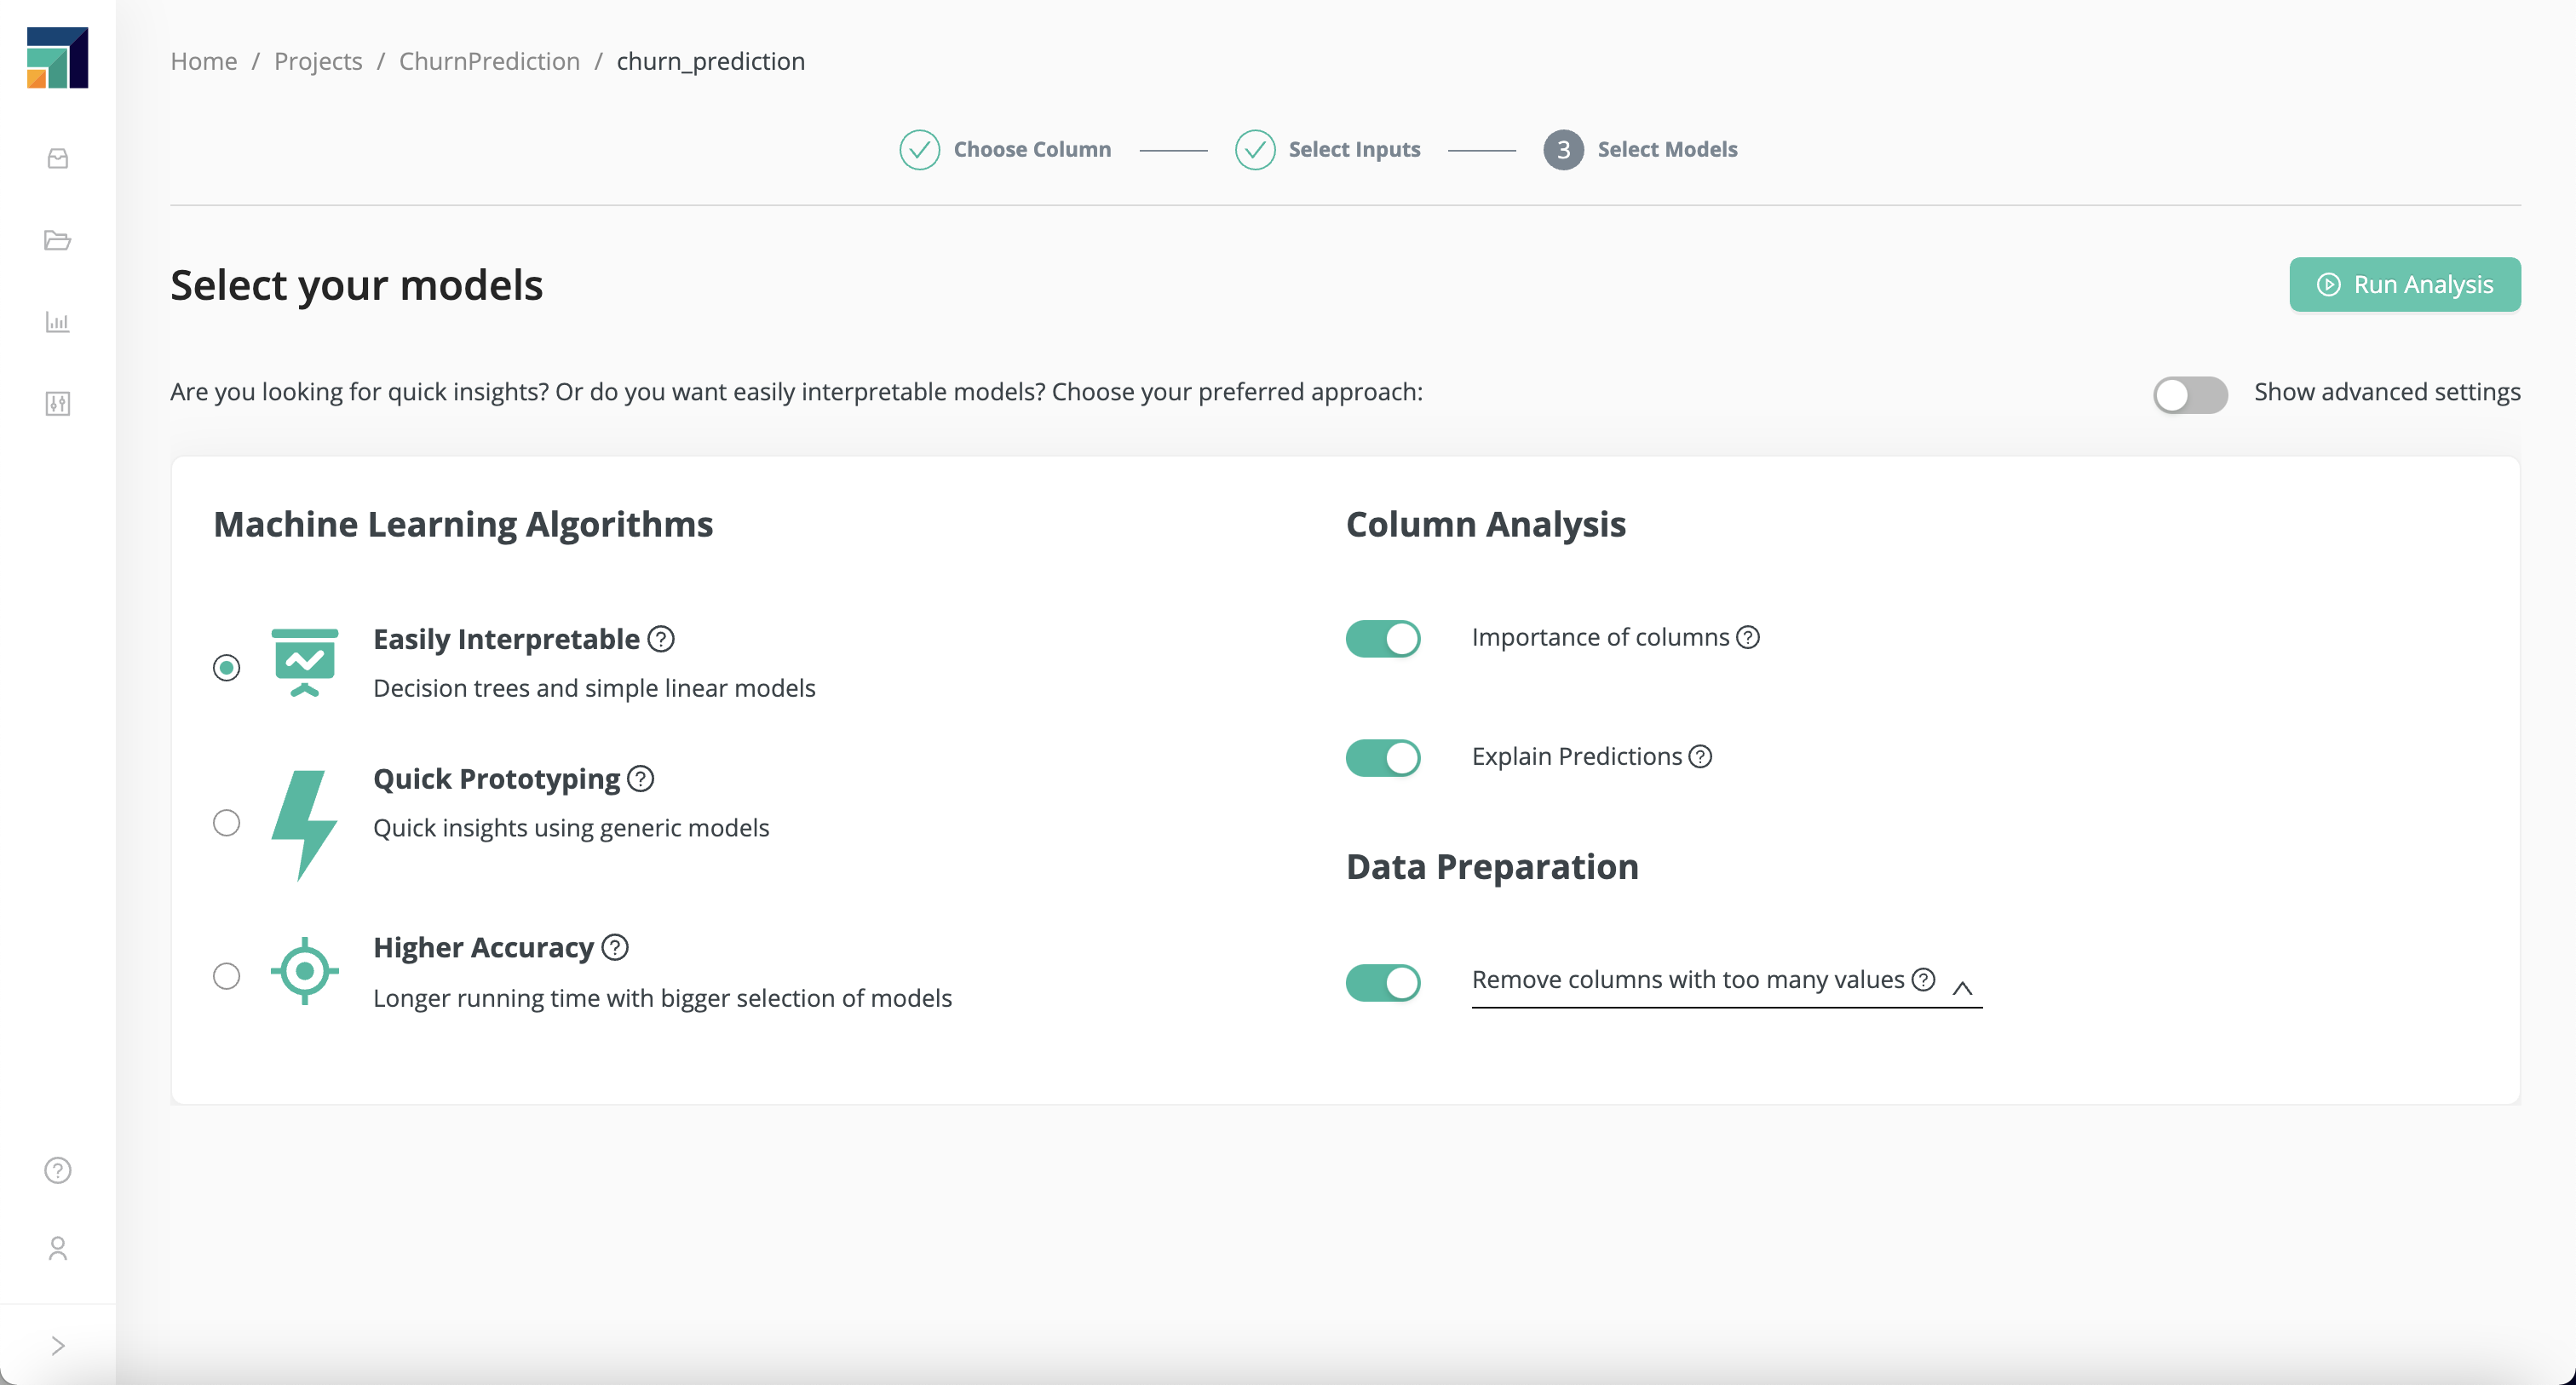
Task: Click 'Decision trees and simple linear models' text
Action: (x=594, y=688)
